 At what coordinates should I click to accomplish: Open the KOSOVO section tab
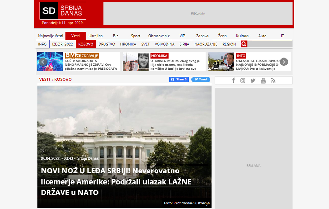(86, 44)
